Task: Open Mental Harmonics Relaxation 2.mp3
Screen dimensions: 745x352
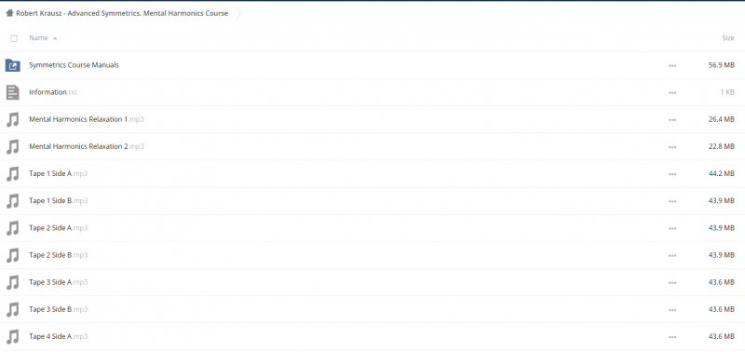Action: coord(86,146)
